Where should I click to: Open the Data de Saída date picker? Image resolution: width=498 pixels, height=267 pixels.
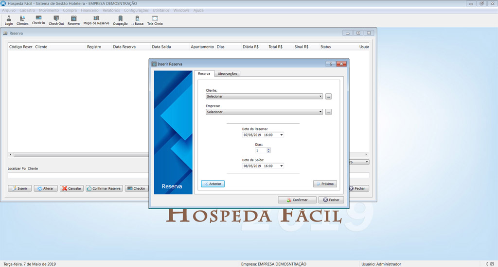281,166
